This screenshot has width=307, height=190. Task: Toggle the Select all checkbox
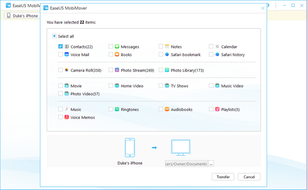[54, 36]
